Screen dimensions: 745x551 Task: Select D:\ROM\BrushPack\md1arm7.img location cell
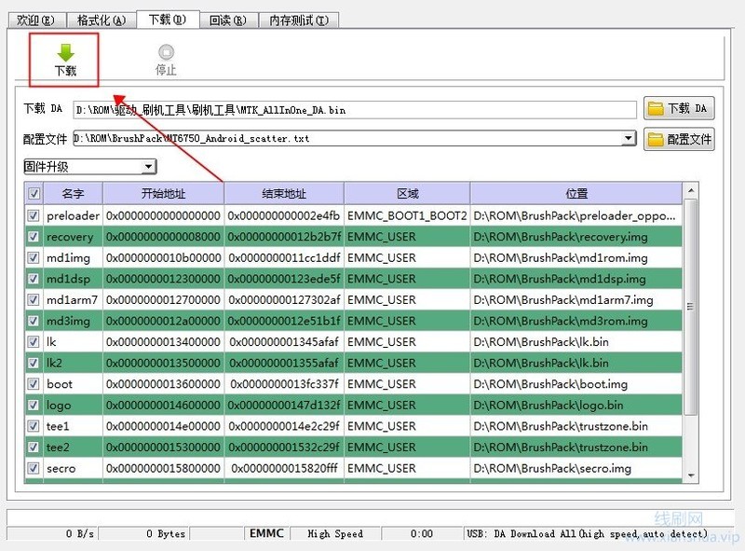(x=576, y=300)
